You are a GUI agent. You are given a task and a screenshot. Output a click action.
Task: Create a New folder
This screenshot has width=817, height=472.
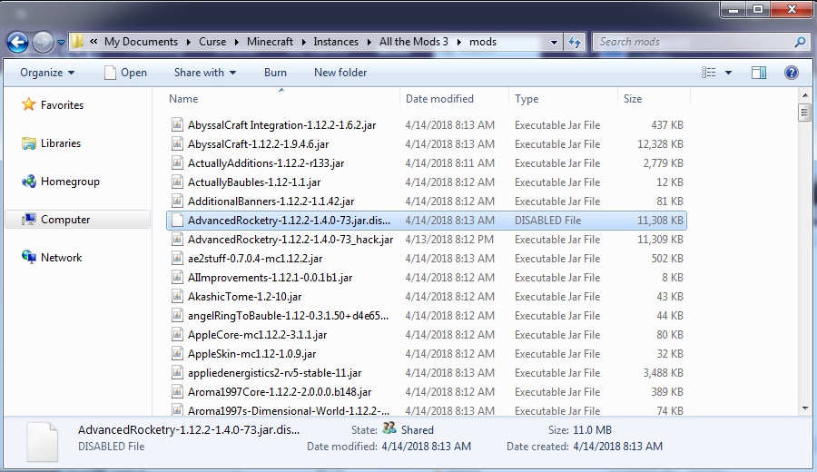[x=340, y=73]
